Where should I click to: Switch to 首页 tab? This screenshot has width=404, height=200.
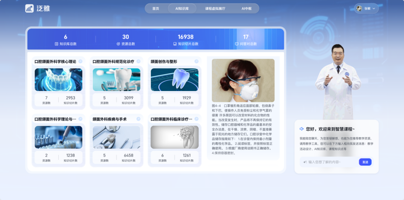pos(156,9)
